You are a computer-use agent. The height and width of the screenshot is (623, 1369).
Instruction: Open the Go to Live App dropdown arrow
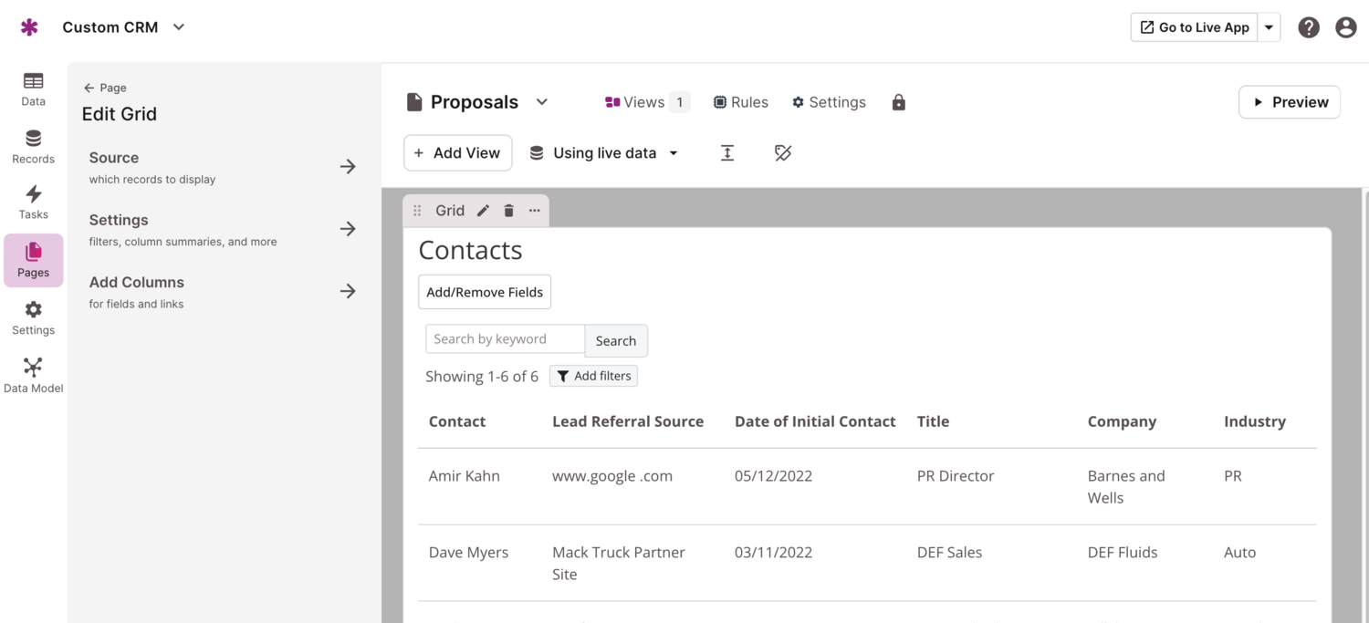click(x=1269, y=27)
